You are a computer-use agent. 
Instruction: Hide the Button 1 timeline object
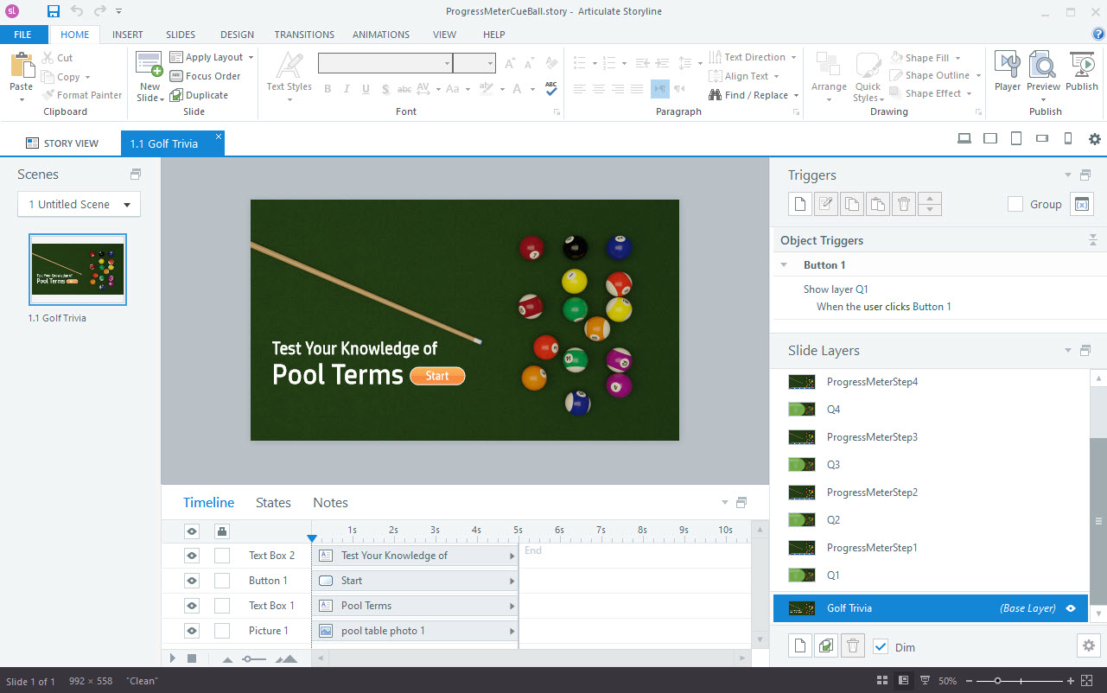click(192, 581)
